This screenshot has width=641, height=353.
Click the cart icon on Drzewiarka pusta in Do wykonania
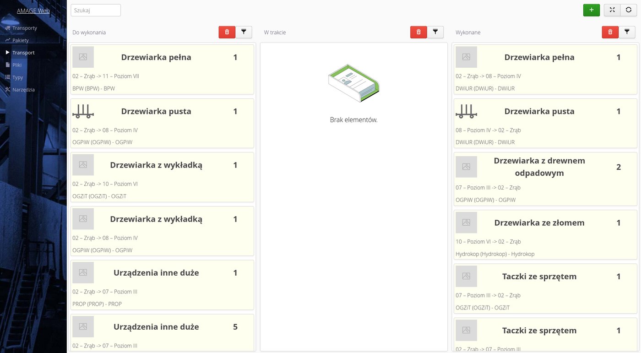tap(83, 111)
